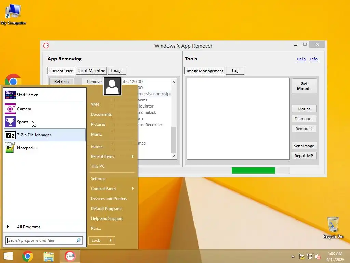
Task: Switch to Current User tab
Action: pyautogui.click(x=61, y=71)
